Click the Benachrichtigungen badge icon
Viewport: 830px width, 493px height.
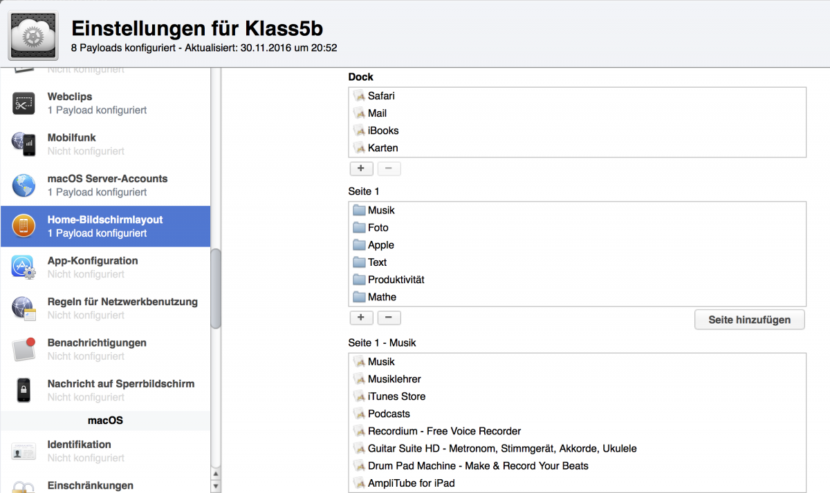point(24,349)
